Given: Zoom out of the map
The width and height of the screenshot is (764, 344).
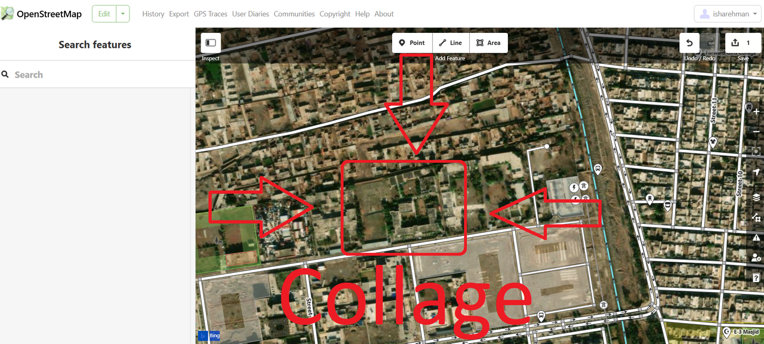Looking at the screenshot, I should coord(756,131).
